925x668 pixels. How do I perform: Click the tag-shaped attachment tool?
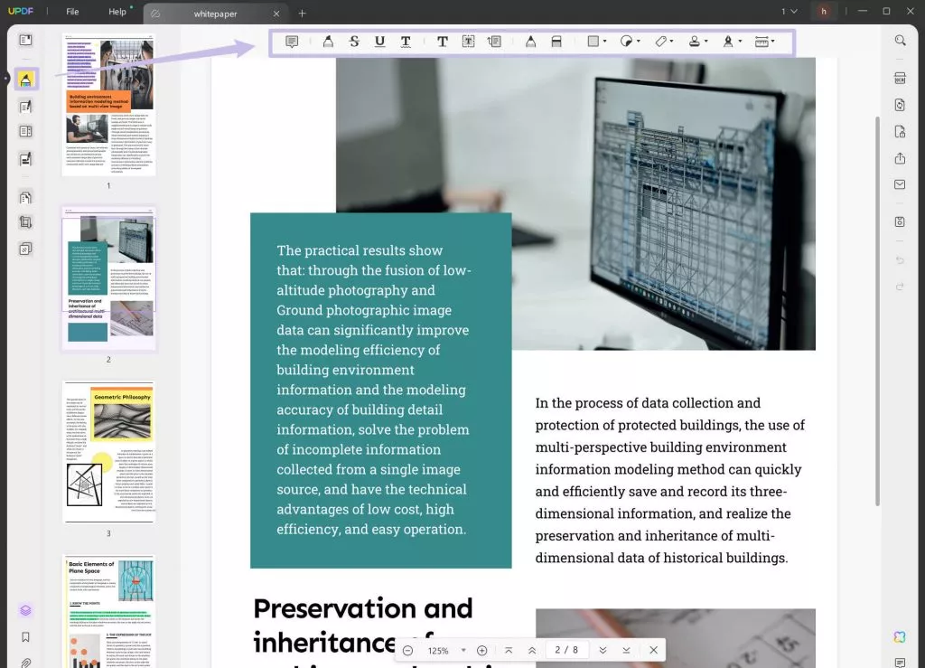click(660, 42)
